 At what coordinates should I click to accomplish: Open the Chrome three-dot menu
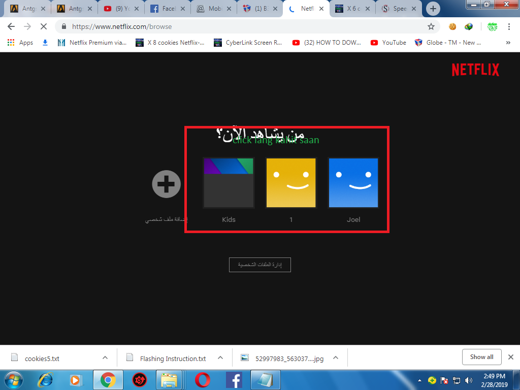(509, 26)
